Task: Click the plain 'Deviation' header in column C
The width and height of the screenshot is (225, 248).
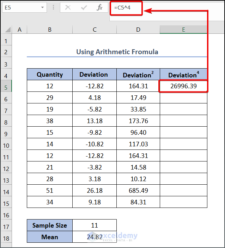Action: pyautogui.click(x=95, y=74)
